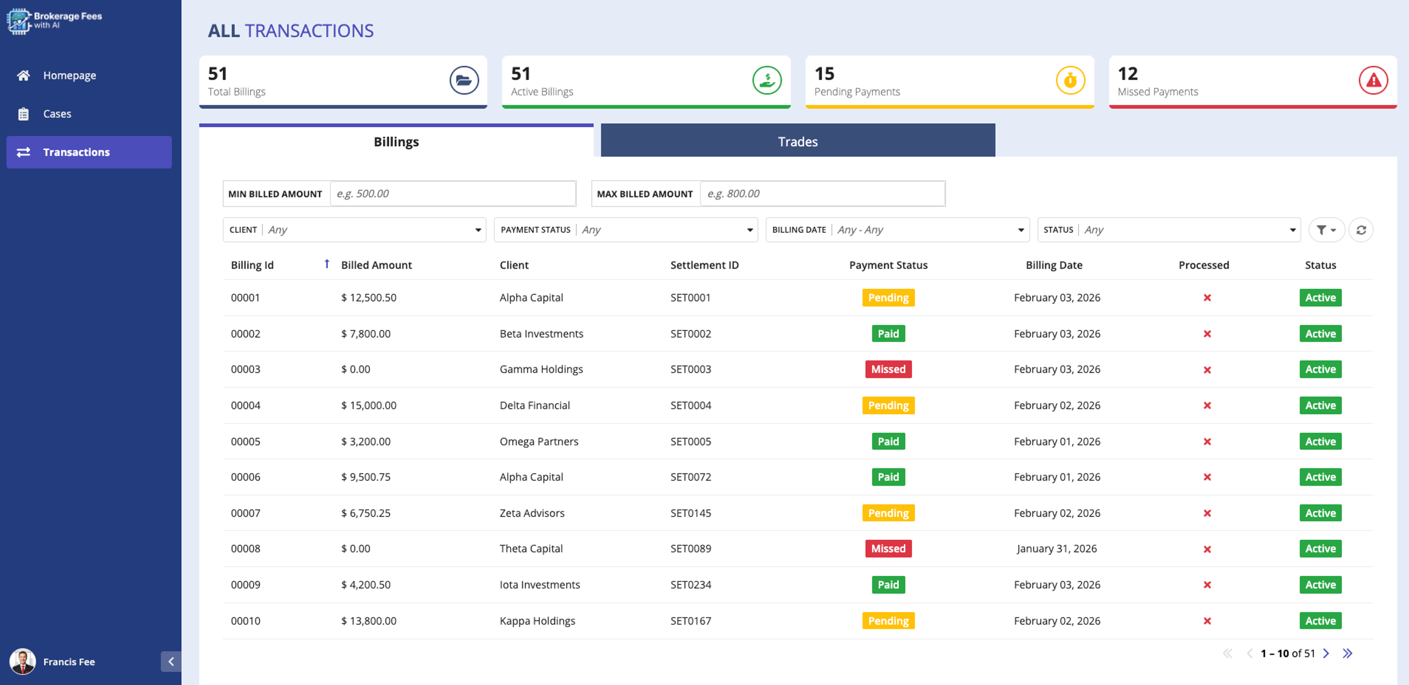Click the Processed X for billing 00006

tap(1207, 477)
